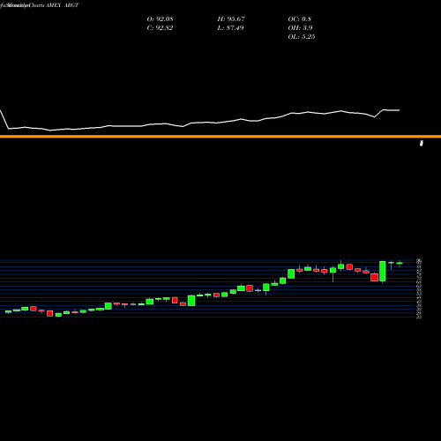441x441 pixels.
Task: Click the open price value O: 92.08
Action: click(160, 19)
